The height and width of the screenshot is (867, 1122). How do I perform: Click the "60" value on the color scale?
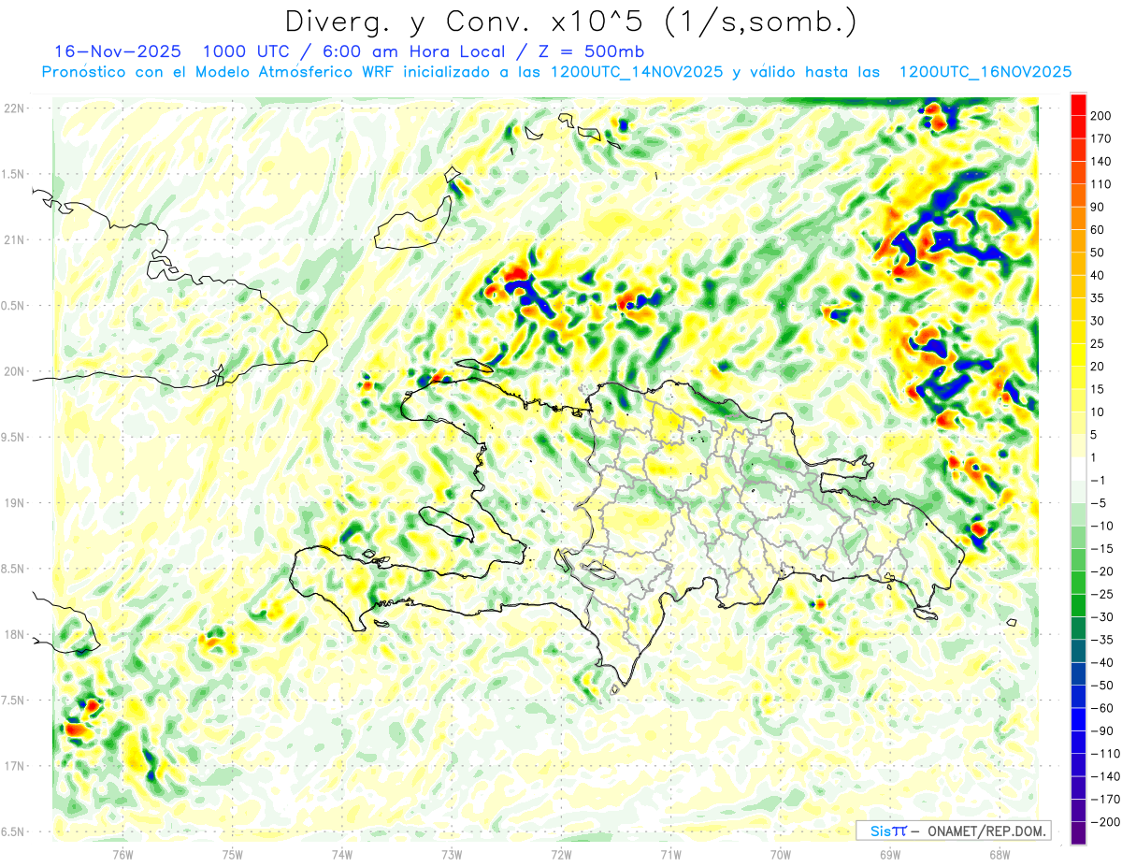(1099, 230)
